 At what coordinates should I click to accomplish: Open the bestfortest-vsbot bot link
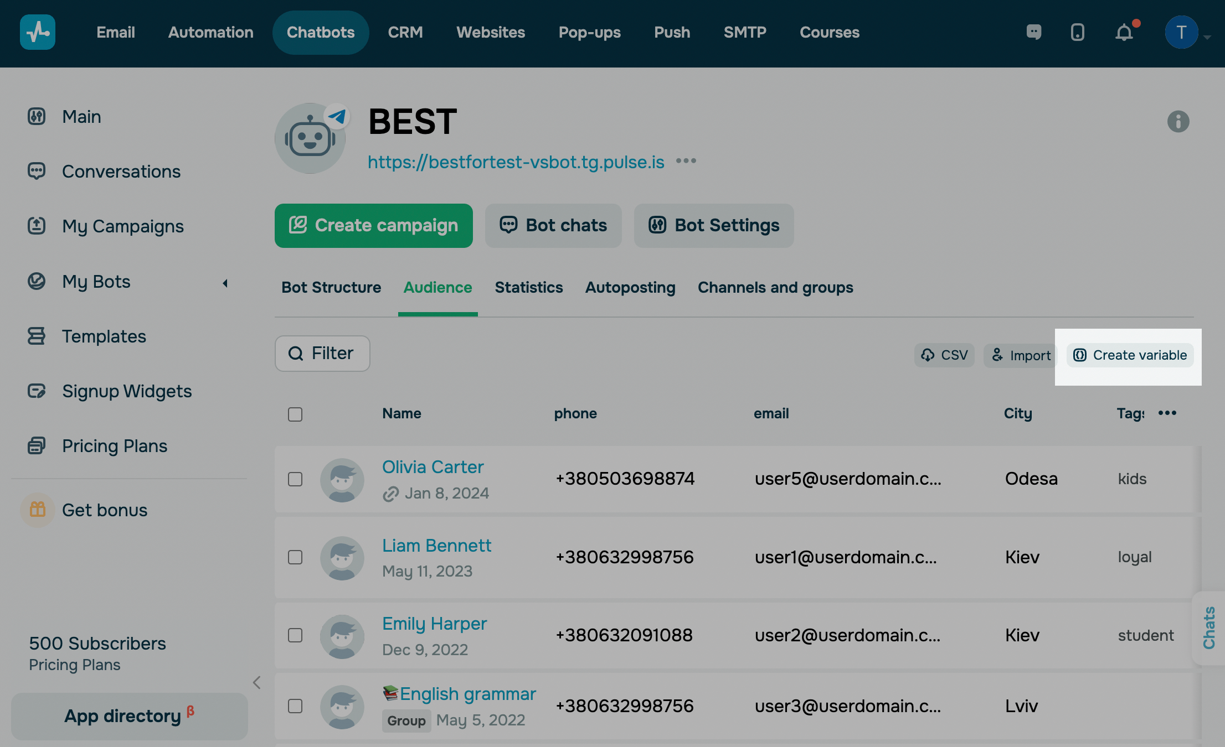coord(516,162)
